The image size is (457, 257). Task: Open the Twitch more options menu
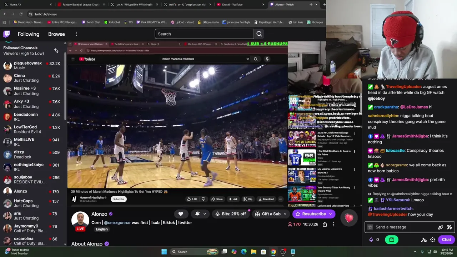(76, 34)
